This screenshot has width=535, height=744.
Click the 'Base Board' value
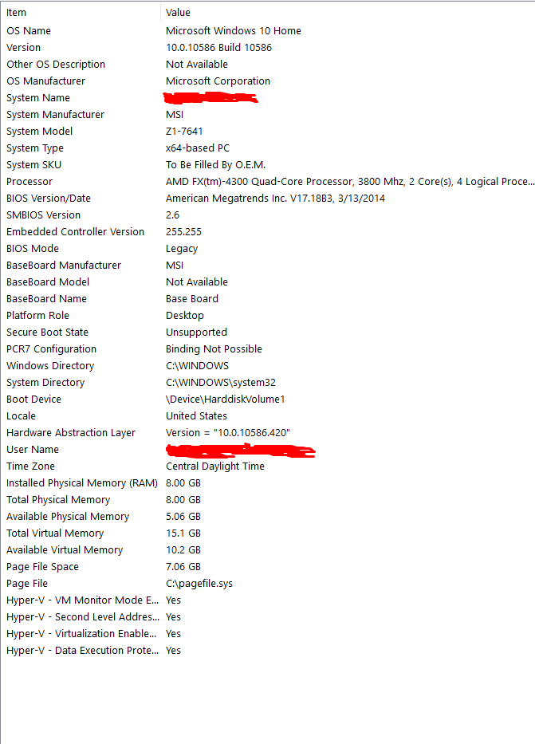pyautogui.click(x=192, y=299)
